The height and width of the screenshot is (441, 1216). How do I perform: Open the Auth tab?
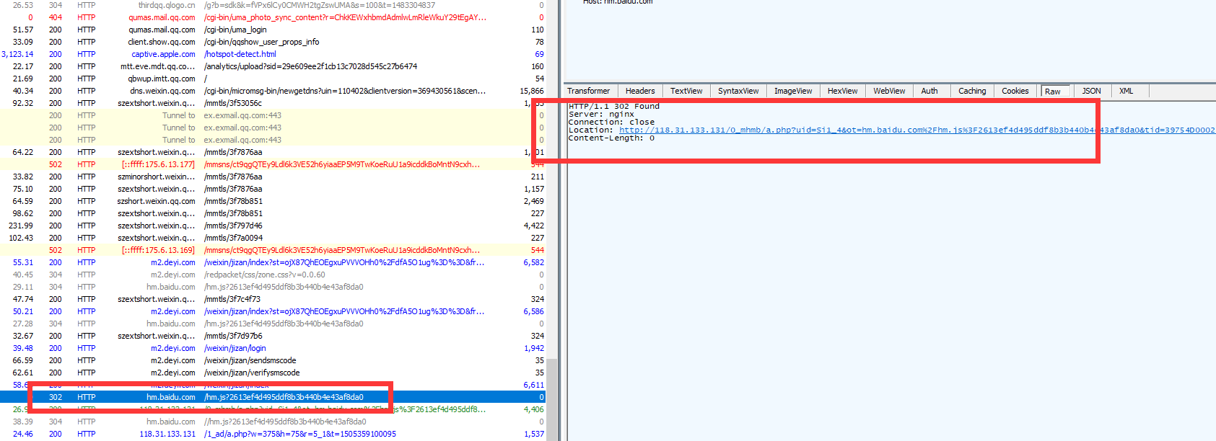click(x=930, y=91)
